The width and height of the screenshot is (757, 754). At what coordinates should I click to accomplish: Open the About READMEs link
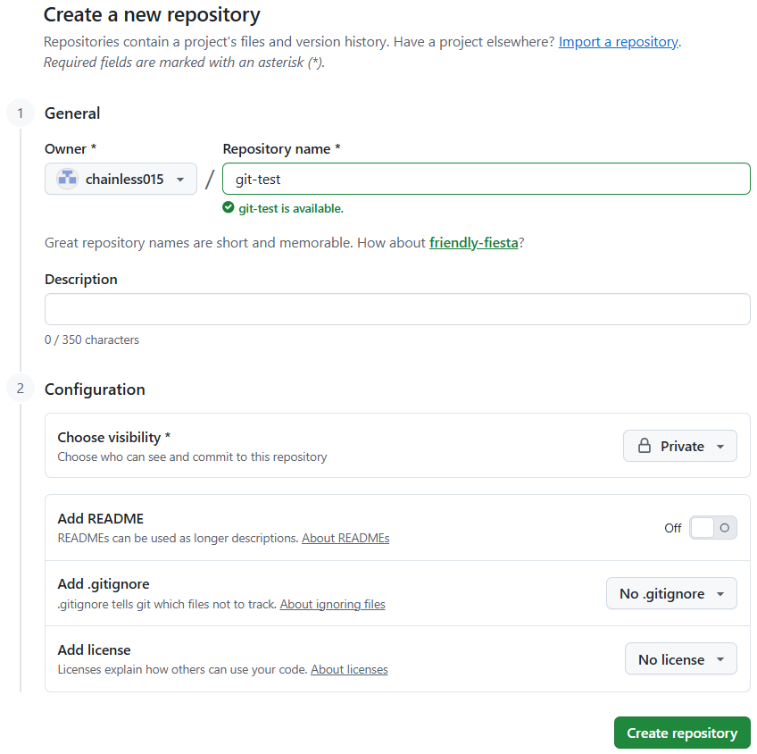click(345, 538)
